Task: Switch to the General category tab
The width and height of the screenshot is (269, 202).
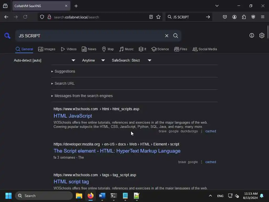Action: coord(24,49)
